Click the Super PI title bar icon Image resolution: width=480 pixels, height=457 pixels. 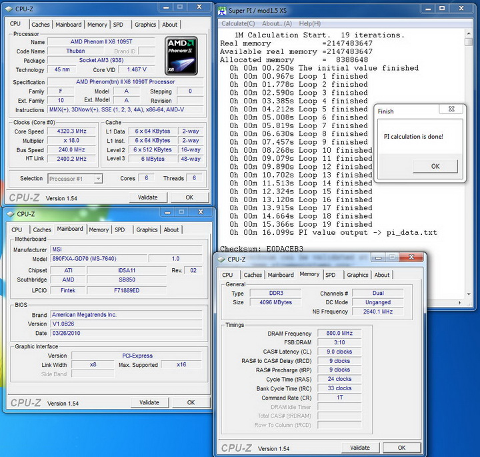(x=222, y=11)
